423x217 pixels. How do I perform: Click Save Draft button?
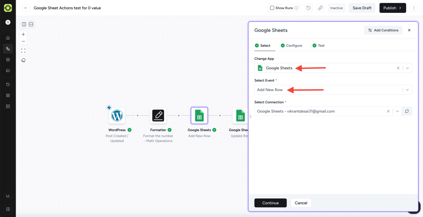[x=361, y=8]
